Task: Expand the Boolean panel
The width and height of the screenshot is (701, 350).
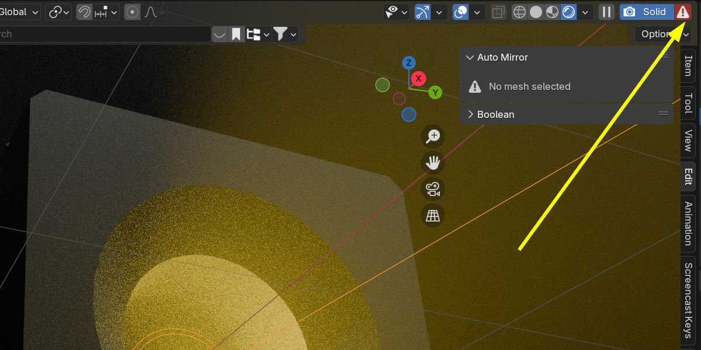Action: pyautogui.click(x=470, y=114)
